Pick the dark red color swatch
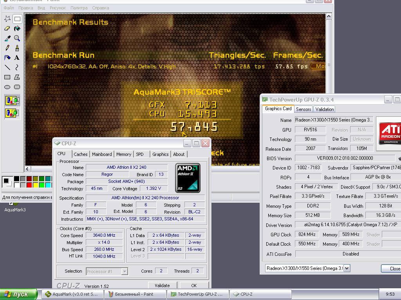The height and width of the screenshot is (300, 401). 29,179
